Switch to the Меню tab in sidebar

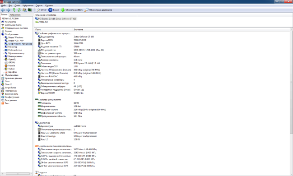point(5,14)
